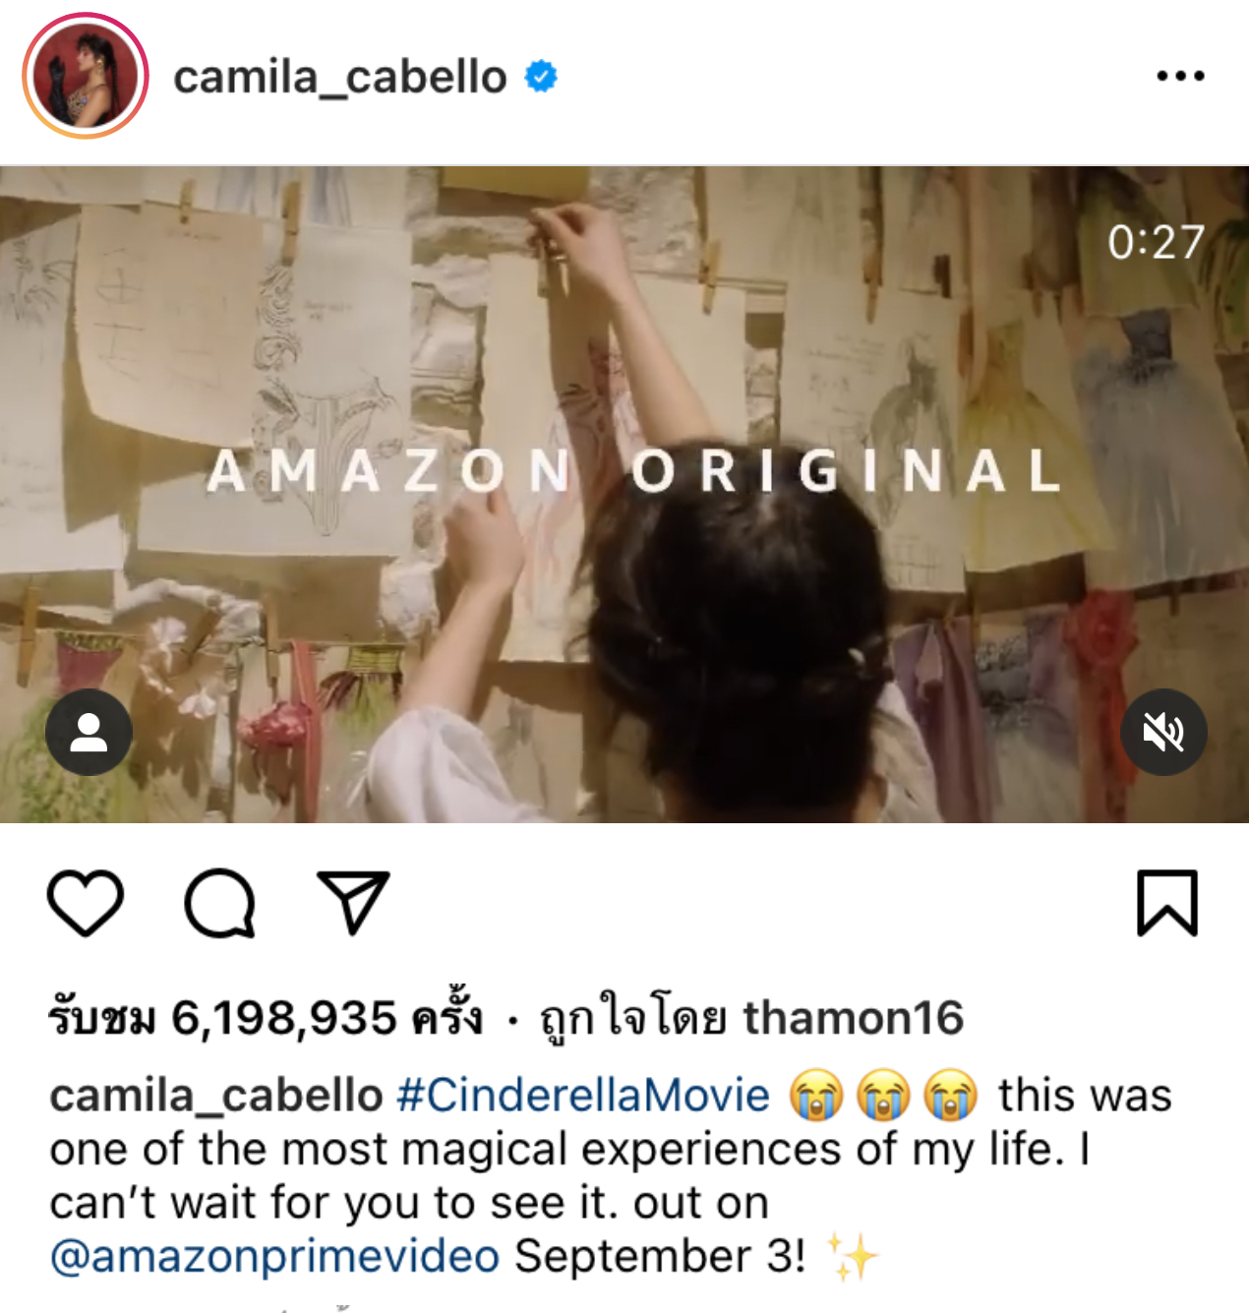View the 6,198,935 views count details
Image resolution: width=1249 pixels, height=1313 pixels.
[x=266, y=1017]
